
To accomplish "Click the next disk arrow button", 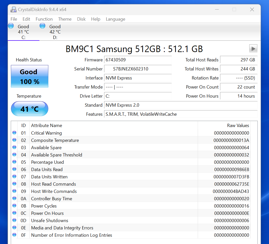I will click(x=253, y=49).
